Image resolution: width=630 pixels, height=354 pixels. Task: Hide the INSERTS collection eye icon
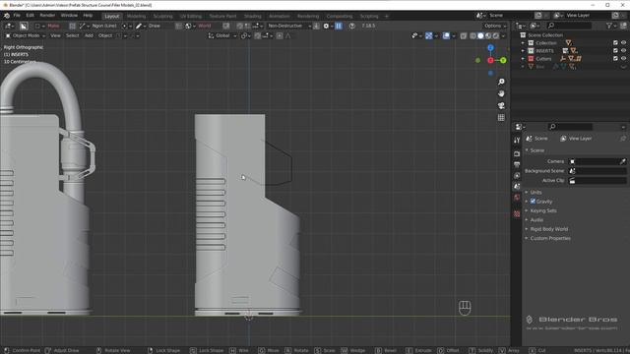[x=623, y=50]
